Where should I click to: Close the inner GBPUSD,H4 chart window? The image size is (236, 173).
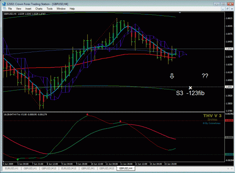232,9
